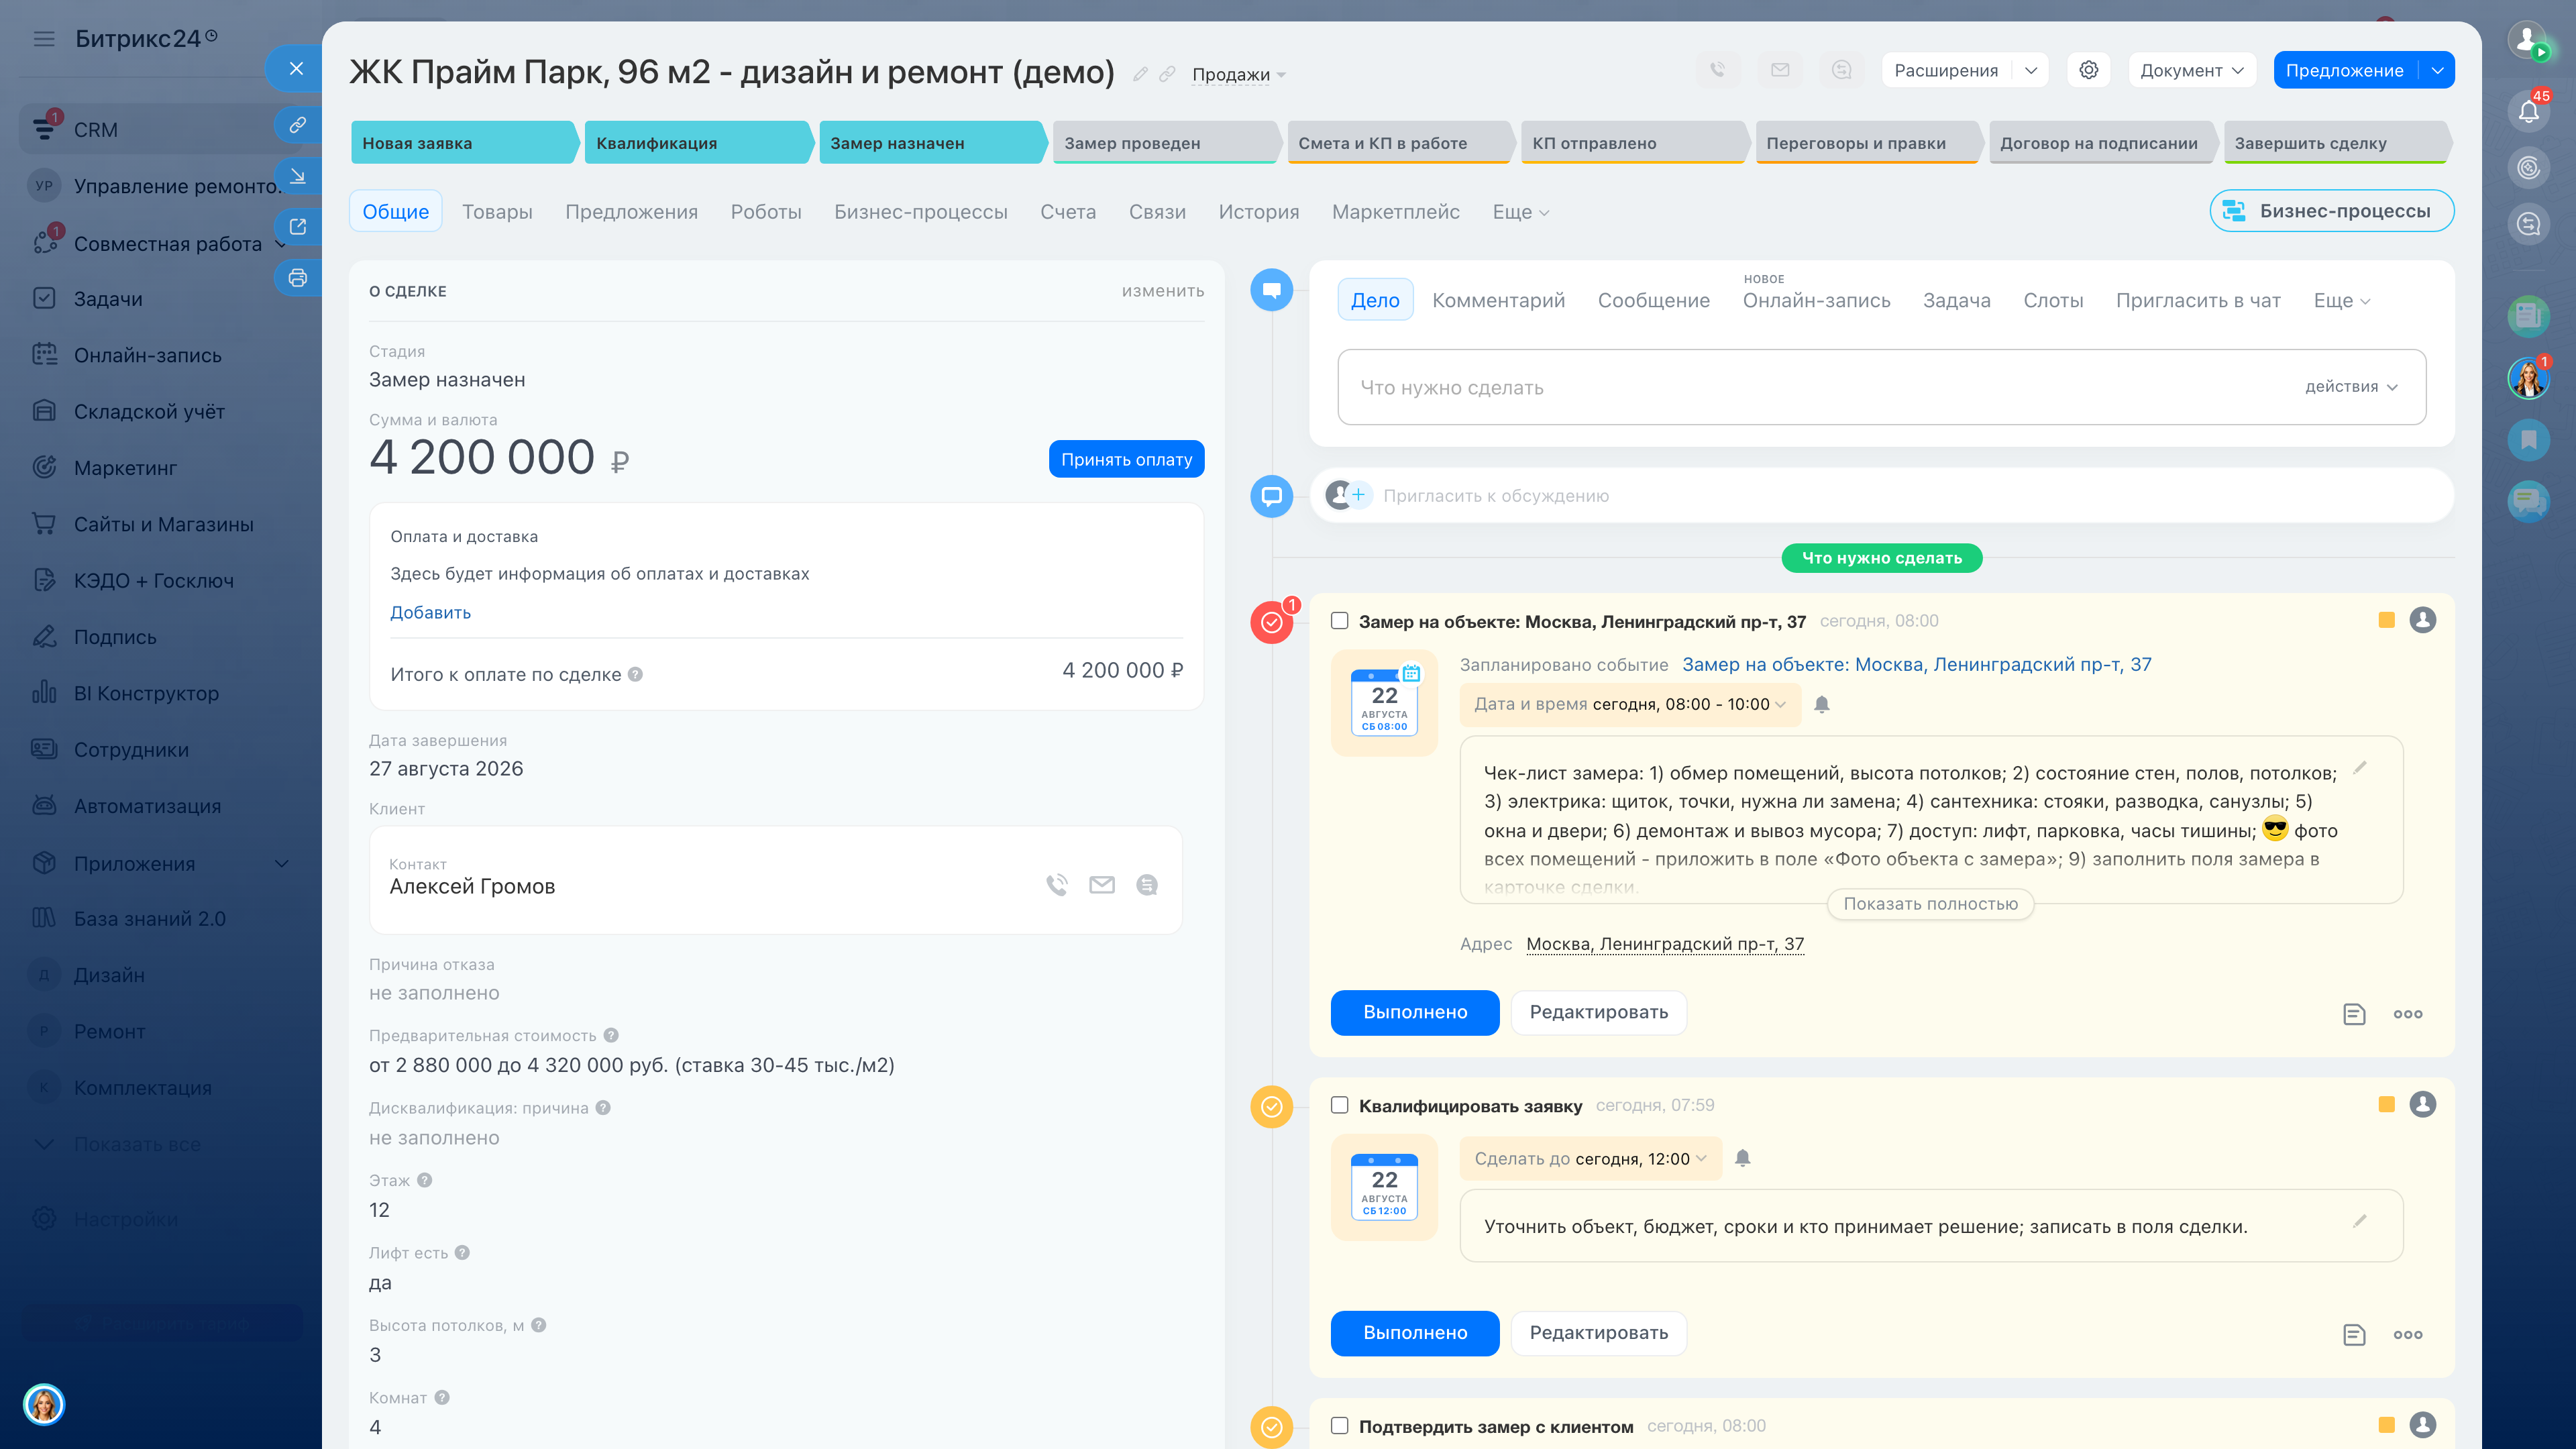Open the Расширения dropdown arrow
Image resolution: width=2576 pixels, height=1449 pixels.
tap(2031, 70)
